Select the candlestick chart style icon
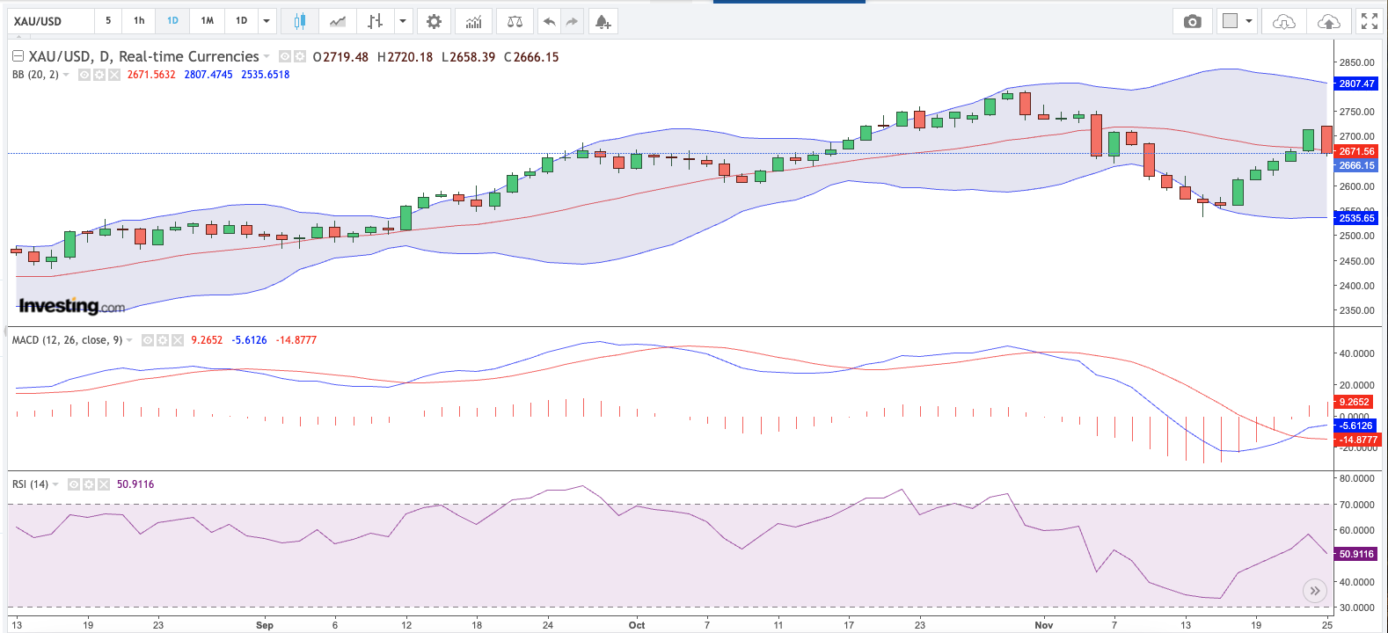The image size is (1388, 633). [300, 21]
